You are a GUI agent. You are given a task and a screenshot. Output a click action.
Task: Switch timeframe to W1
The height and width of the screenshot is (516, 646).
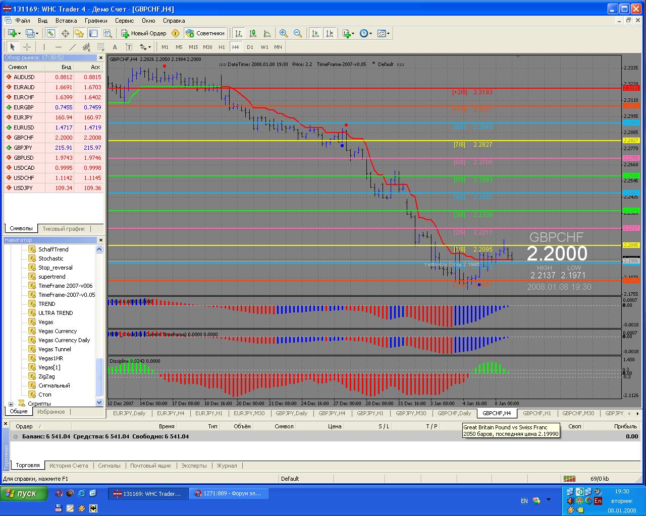[x=264, y=47]
